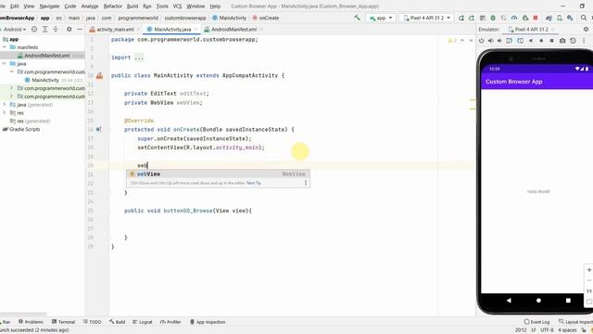Click the Attach Debugger to Process icon
Image resolution: width=593 pixels, height=334 pixels.
[525, 18]
